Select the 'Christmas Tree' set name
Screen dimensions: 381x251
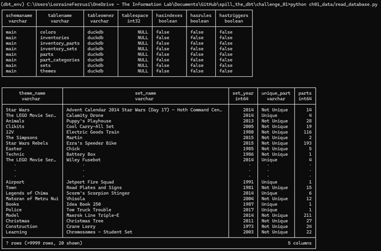[x=85, y=221]
